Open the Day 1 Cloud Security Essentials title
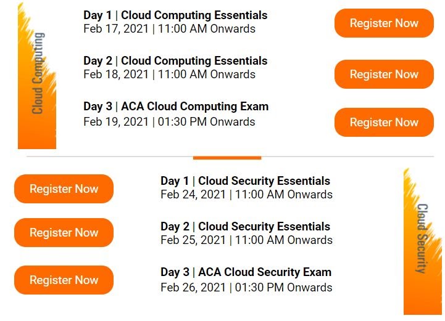The height and width of the screenshot is (321, 445). 246,181
